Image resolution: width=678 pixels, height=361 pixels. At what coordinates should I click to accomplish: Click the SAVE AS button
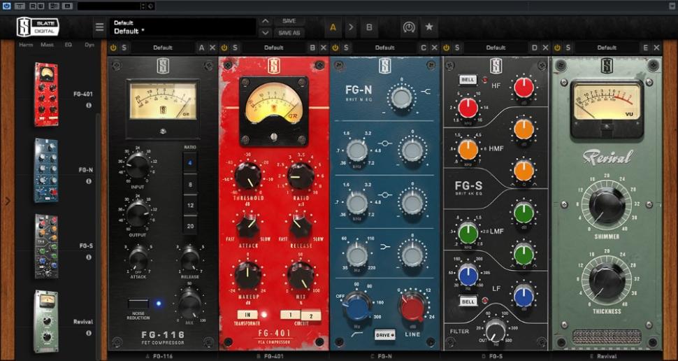pos(289,33)
